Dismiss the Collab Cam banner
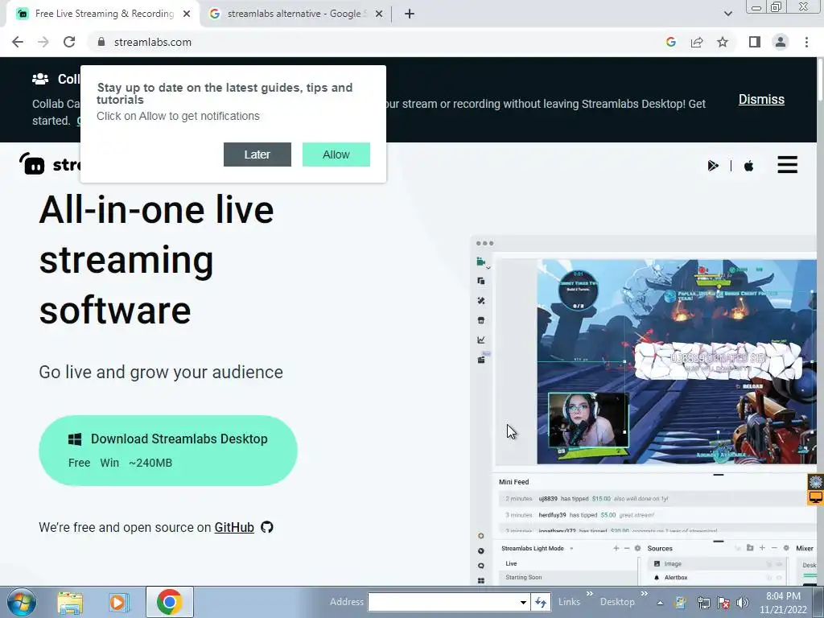 point(761,99)
